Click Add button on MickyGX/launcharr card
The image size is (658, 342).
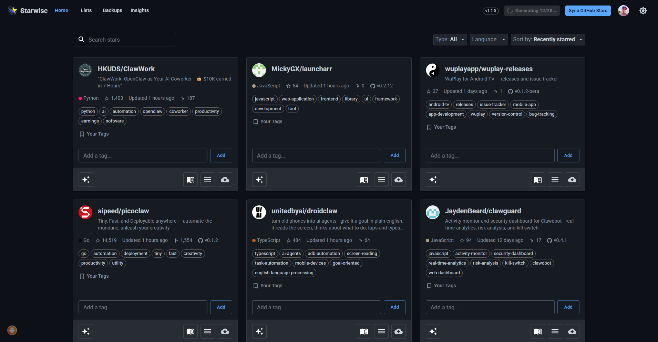395,156
